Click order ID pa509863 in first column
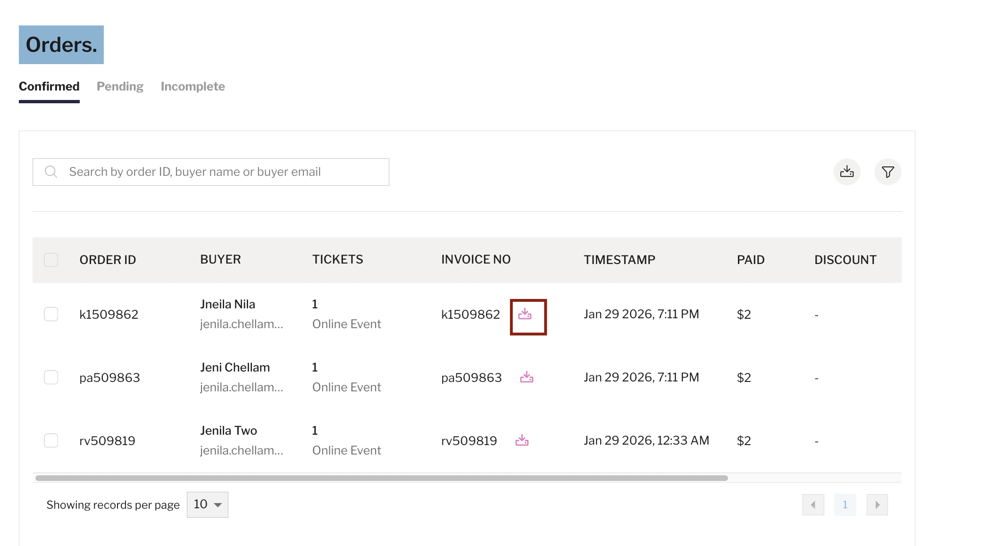 click(109, 378)
